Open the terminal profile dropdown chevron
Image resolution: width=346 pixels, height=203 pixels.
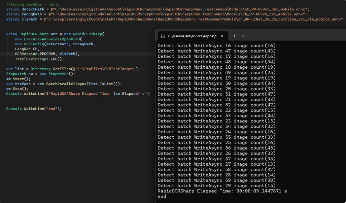(243, 36)
